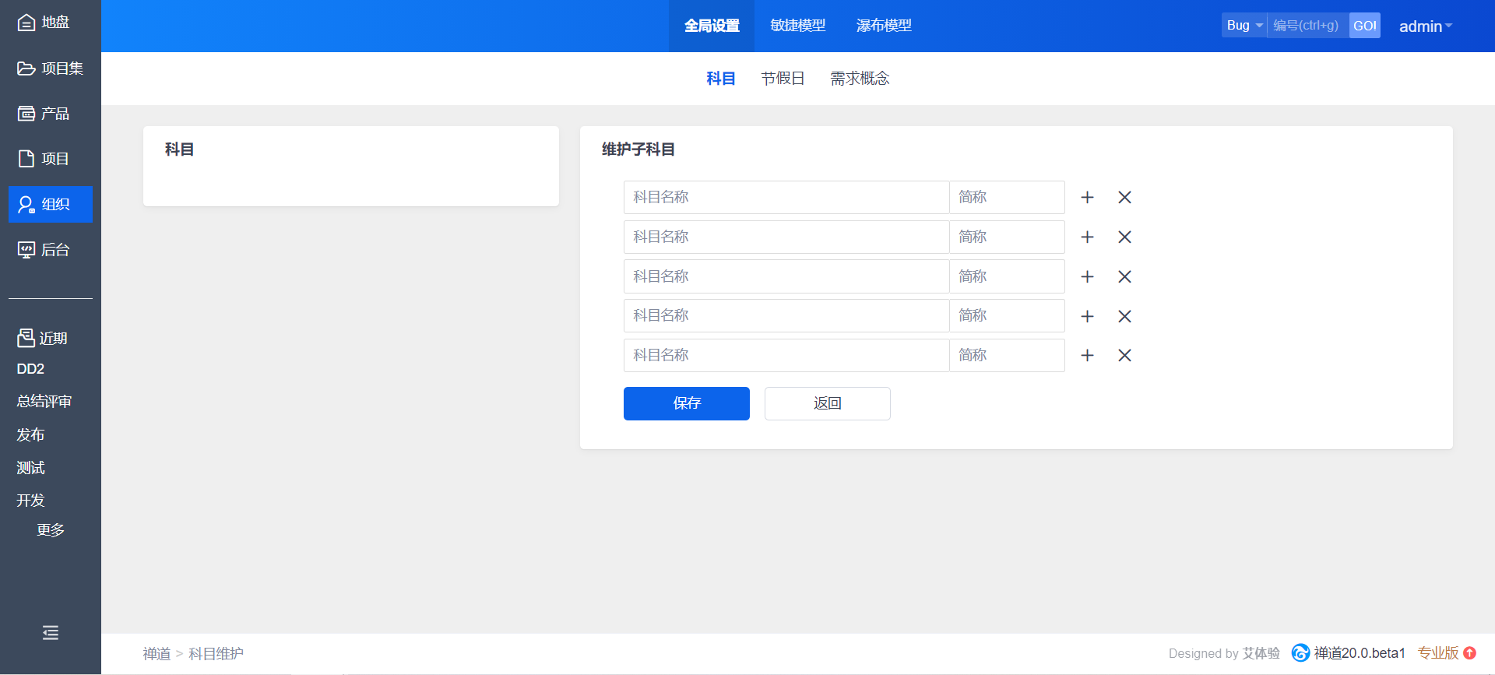The width and height of the screenshot is (1495, 675).
Task: Click the 专业版 upgrade link
Action: point(1437,653)
